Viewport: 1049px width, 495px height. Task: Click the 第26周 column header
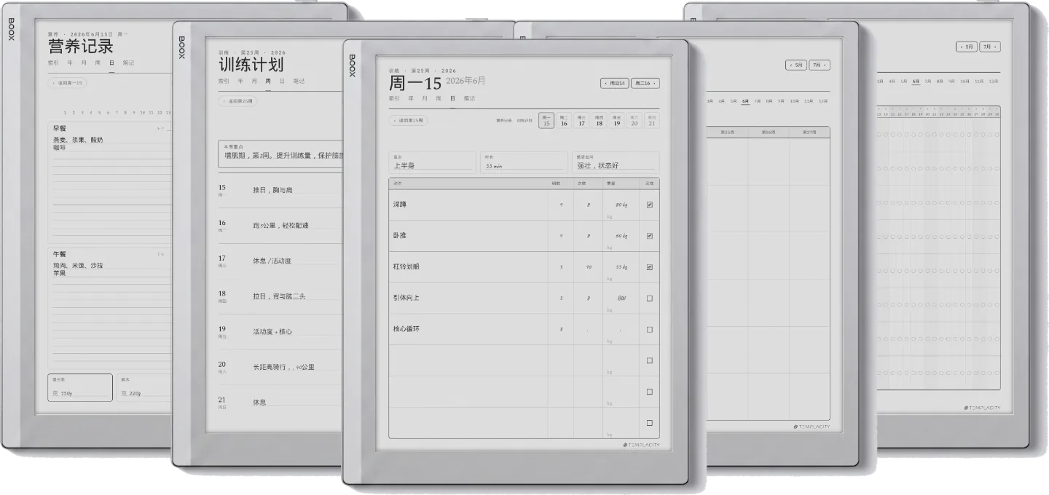tap(768, 132)
